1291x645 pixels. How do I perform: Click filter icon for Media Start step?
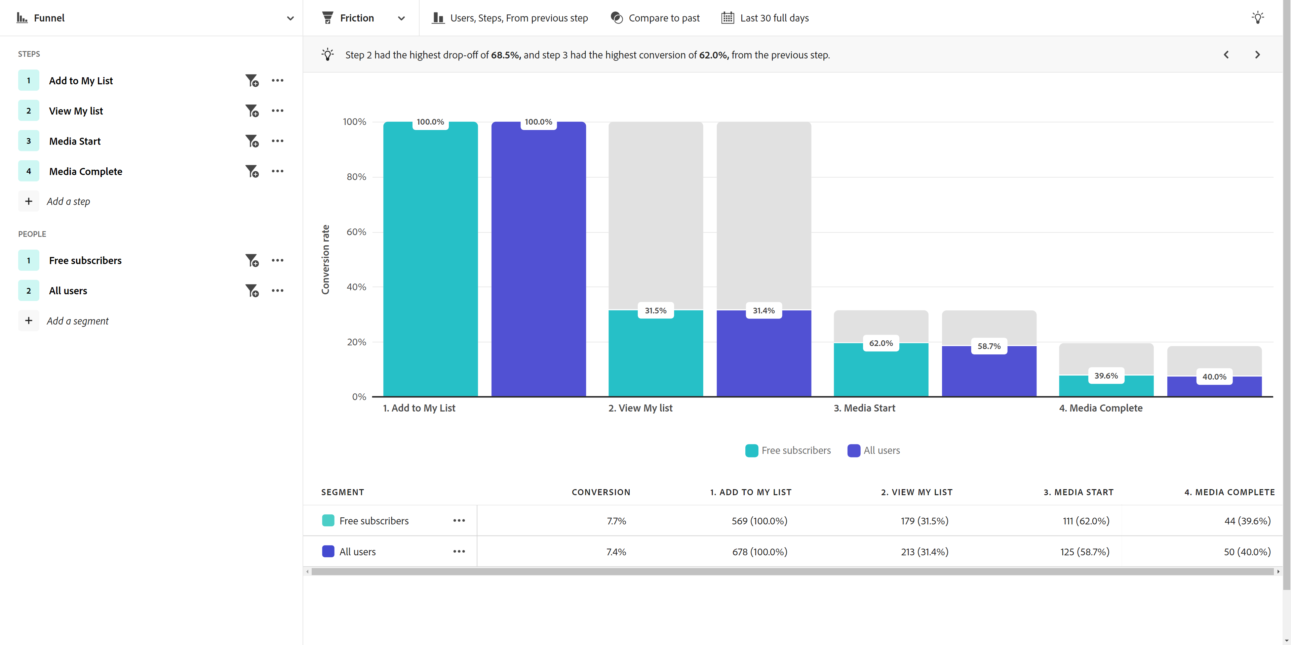point(251,141)
